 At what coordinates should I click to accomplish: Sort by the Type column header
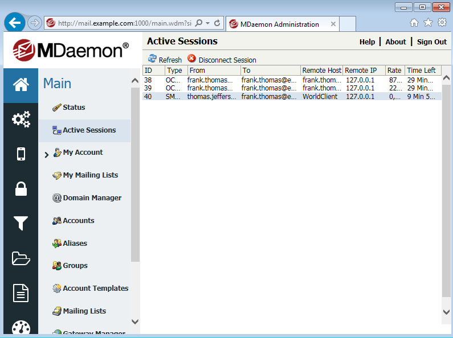pyautogui.click(x=176, y=71)
